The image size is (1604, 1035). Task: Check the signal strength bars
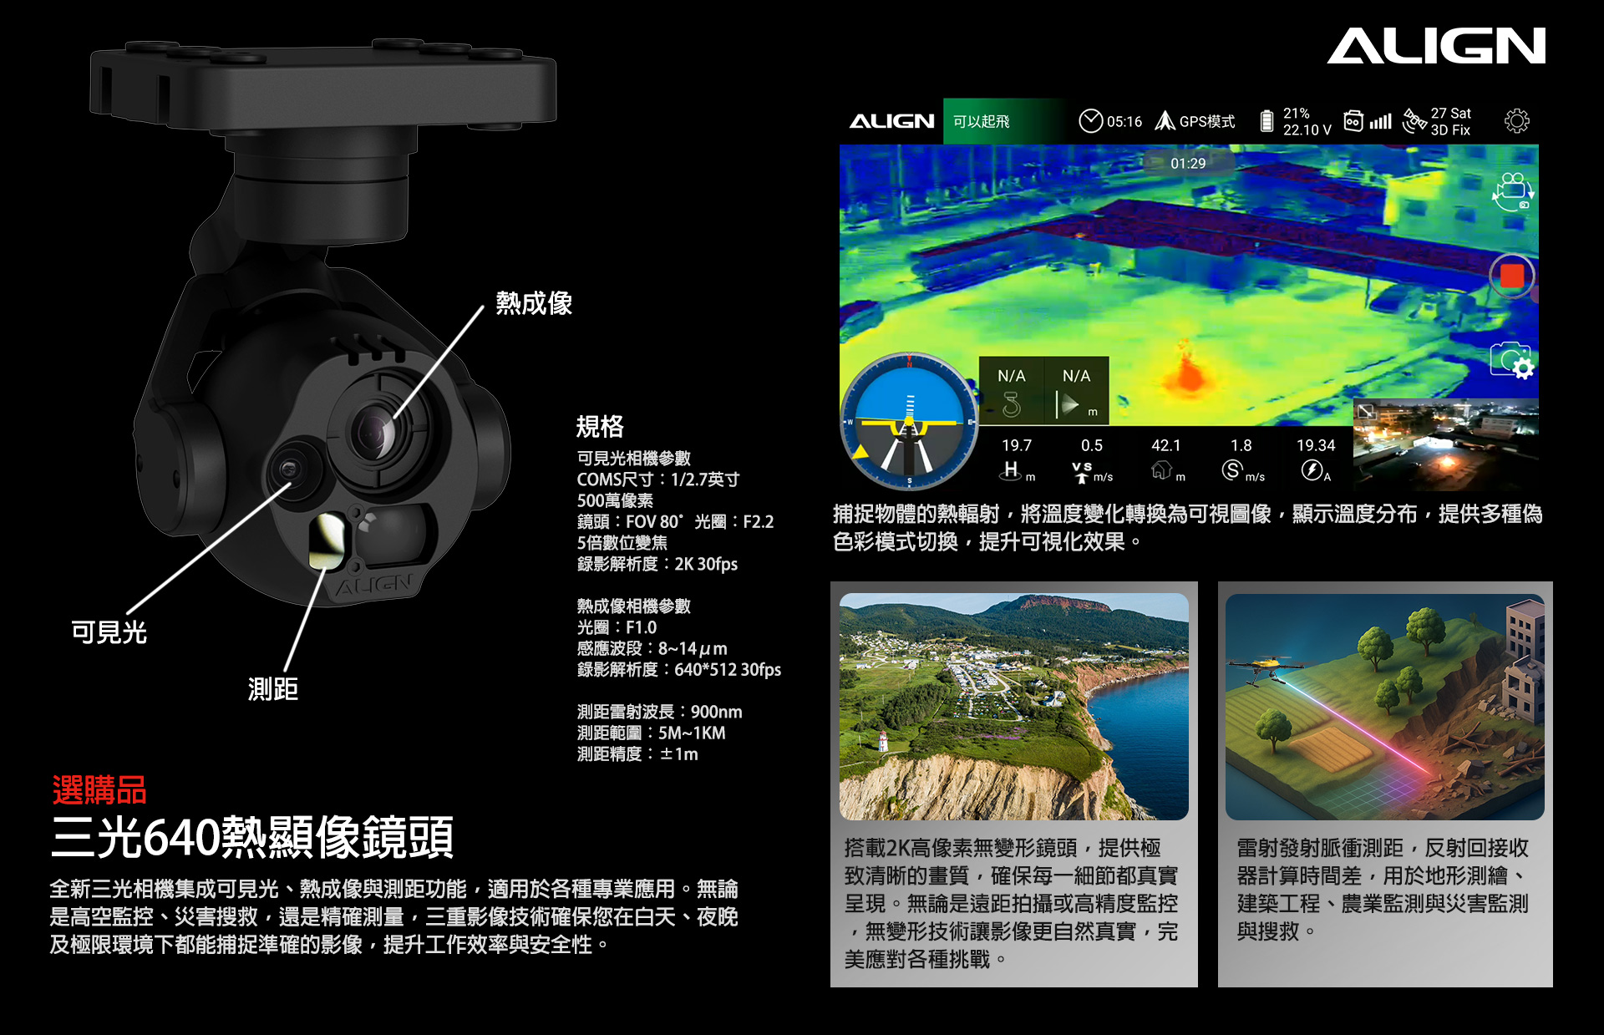(1380, 122)
